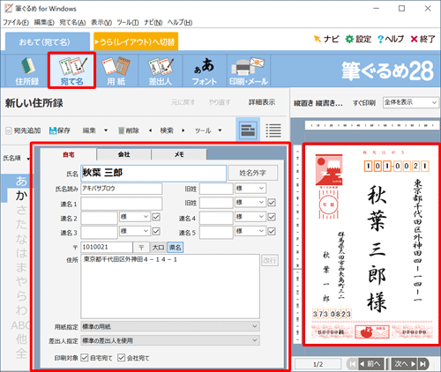Expand the ツール toolbar dropdown

(x=220, y=130)
